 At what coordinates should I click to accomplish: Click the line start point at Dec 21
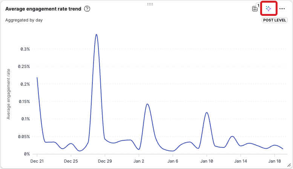click(37, 78)
